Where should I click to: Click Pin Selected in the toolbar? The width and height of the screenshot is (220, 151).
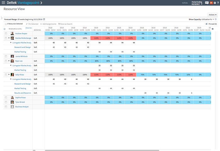point(32,24)
